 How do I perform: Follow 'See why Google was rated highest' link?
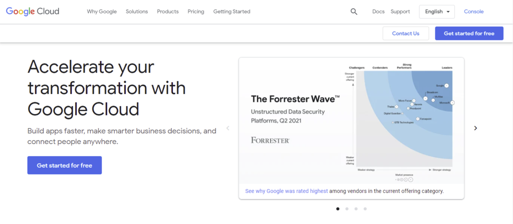[x=287, y=191]
